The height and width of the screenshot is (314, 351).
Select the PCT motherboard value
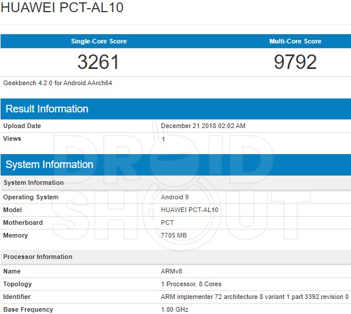pyautogui.click(x=167, y=222)
